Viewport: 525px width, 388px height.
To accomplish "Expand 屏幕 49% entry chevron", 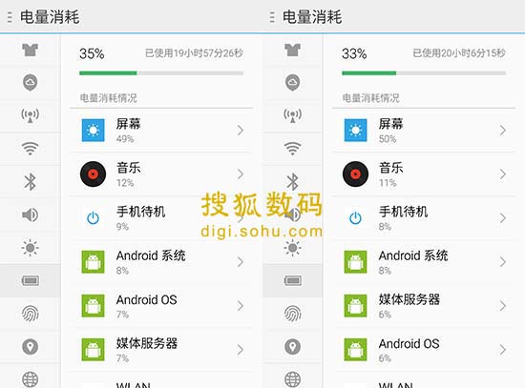I will [x=241, y=130].
